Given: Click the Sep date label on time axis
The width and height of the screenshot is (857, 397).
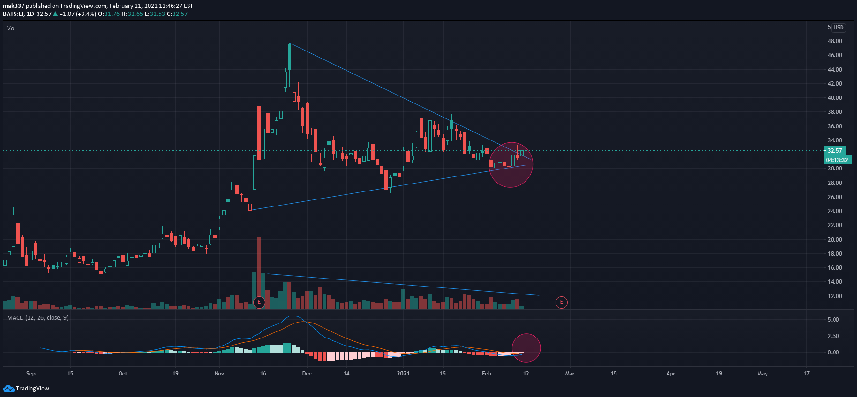Looking at the screenshot, I should coord(30,374).
